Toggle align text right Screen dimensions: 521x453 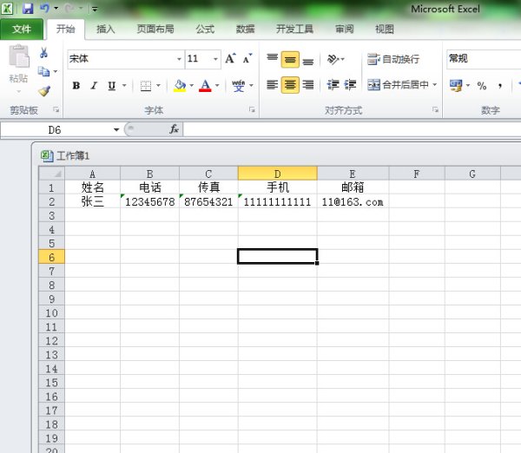(x=308, y=85)
